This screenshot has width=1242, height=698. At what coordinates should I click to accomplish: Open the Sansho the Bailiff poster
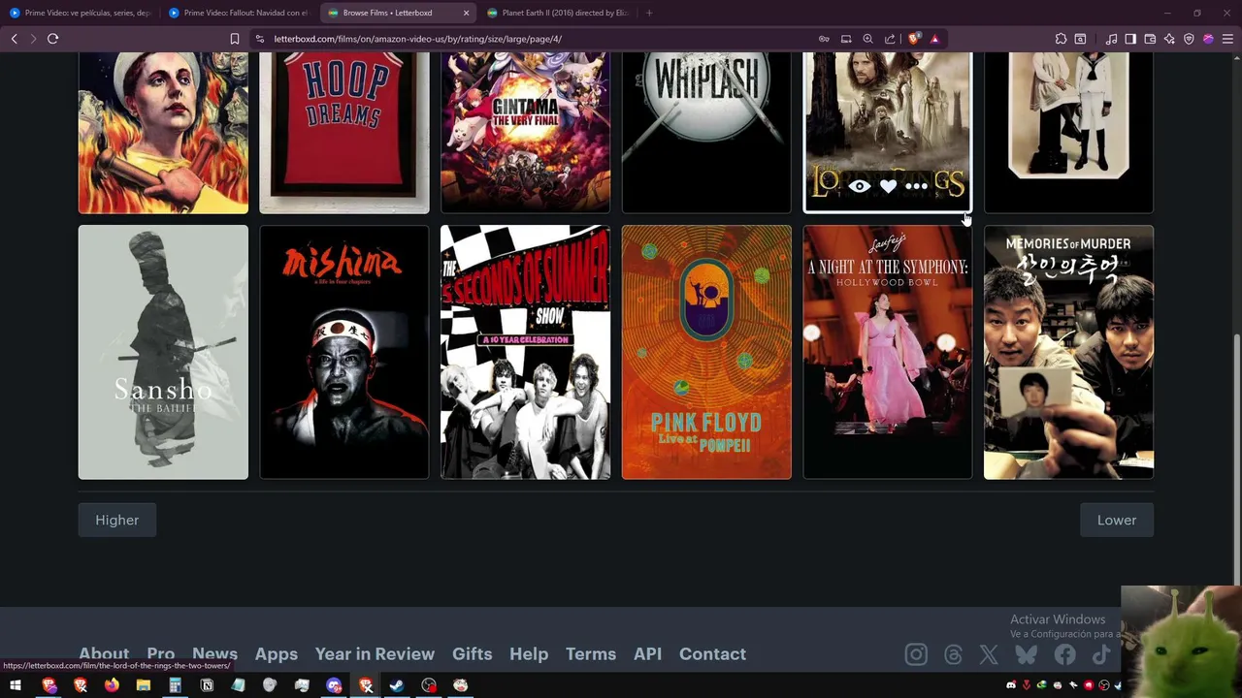click(x=163, y=353)
